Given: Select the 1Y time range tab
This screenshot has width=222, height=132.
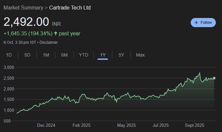Looking at the screenshot, I should click(103, 55).
